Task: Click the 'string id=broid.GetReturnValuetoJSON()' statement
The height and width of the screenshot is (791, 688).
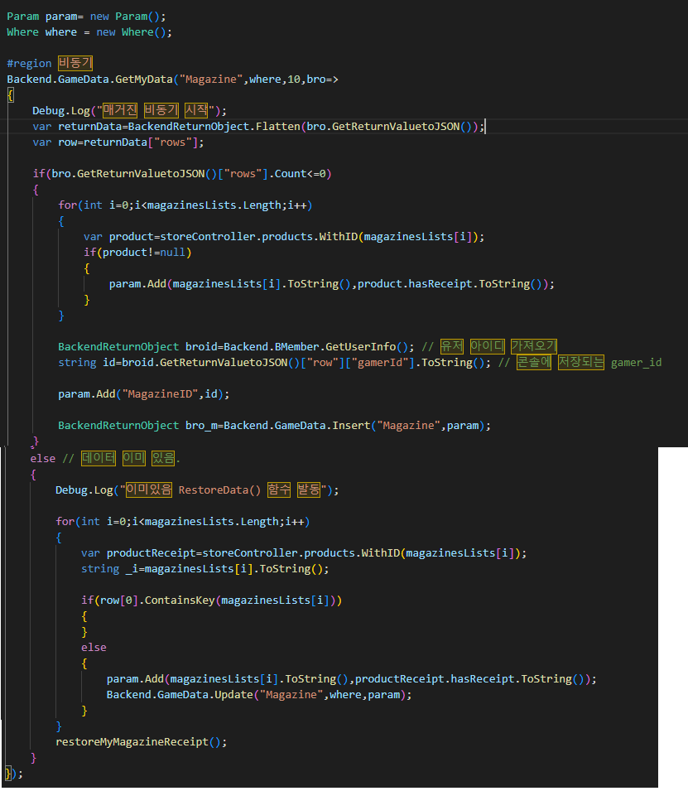Action: [x=274, y=363]
